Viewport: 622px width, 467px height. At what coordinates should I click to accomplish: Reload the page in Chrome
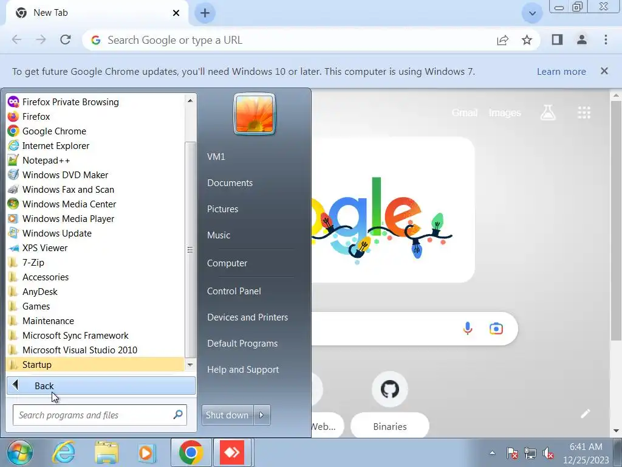(66, 40)
